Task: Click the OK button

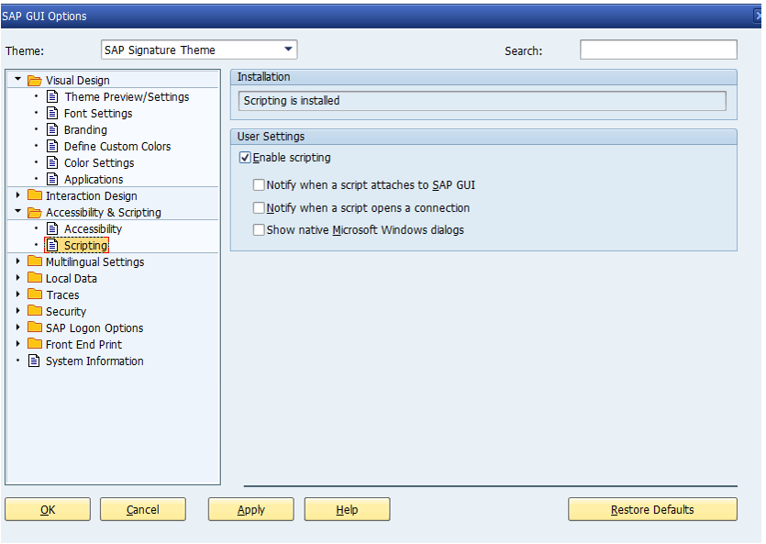Action: click(48, 509)
